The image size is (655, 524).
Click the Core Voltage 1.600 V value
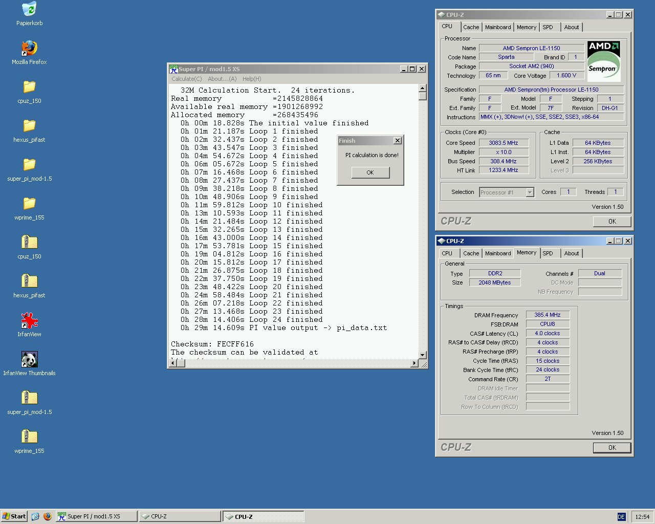coord(566,75)
